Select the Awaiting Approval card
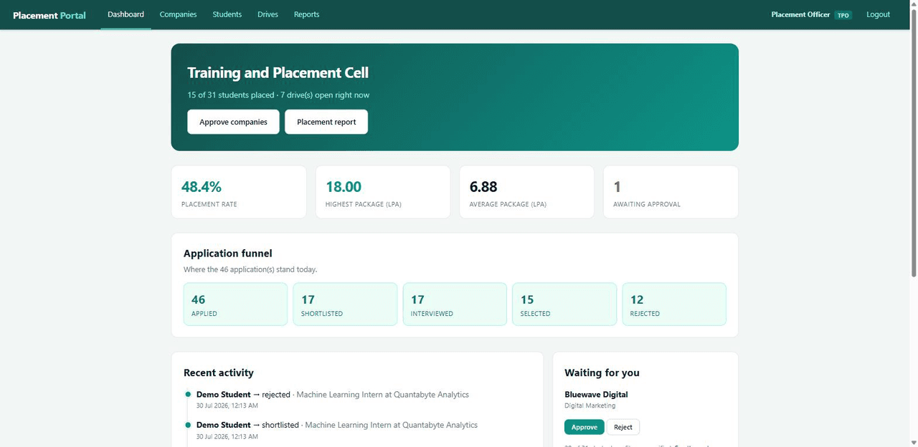 [x=671, y=192]
